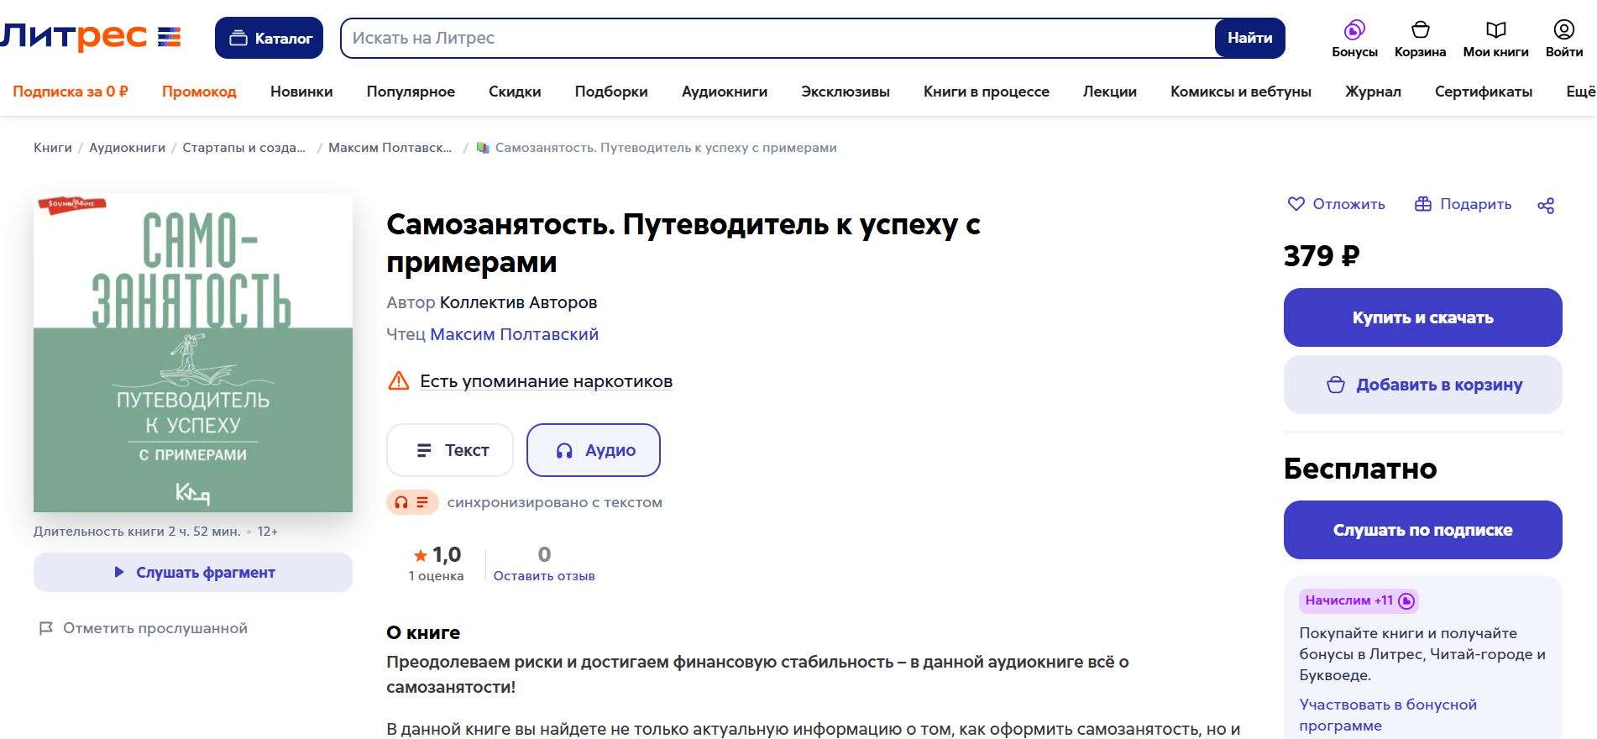
Task: Click the audio-text sync badge icon
Action: [x=412, y=502]
